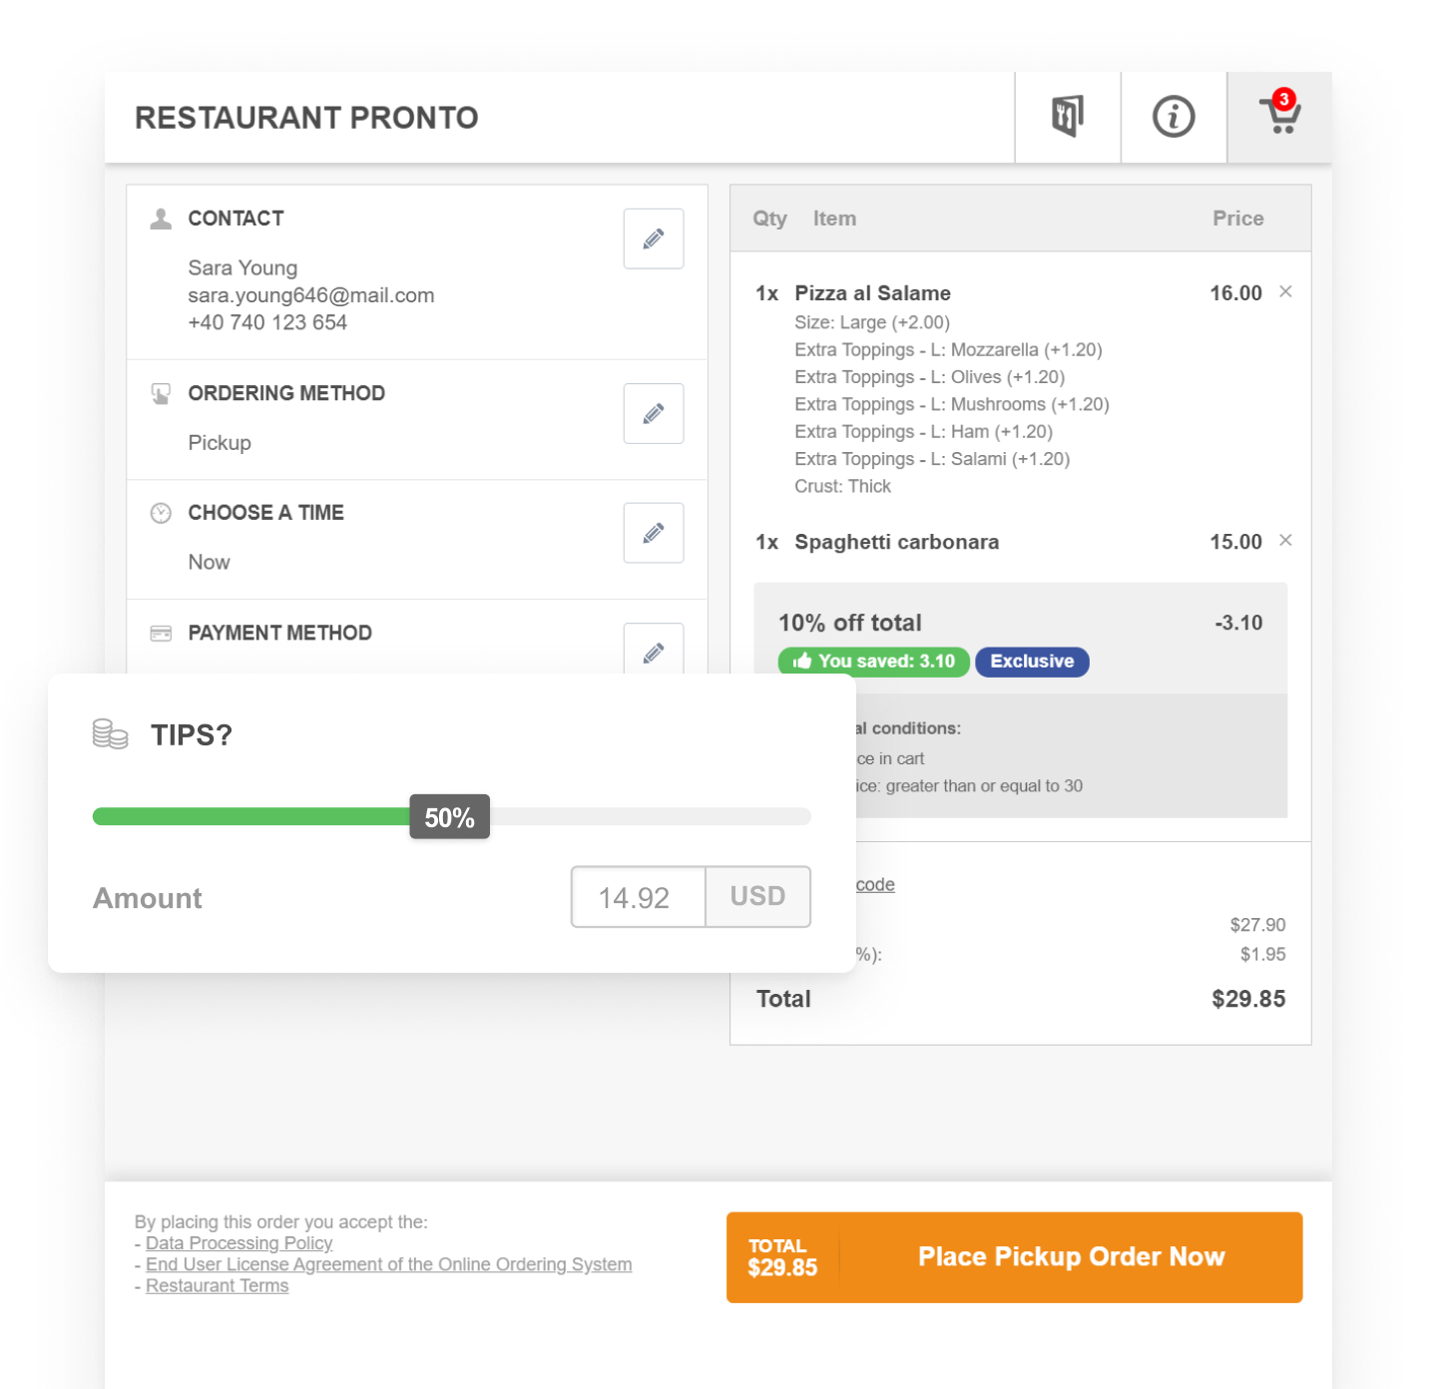1437x1389 pixels.
Task: Click the info icon in the top bar
Action: [1173, 117]
